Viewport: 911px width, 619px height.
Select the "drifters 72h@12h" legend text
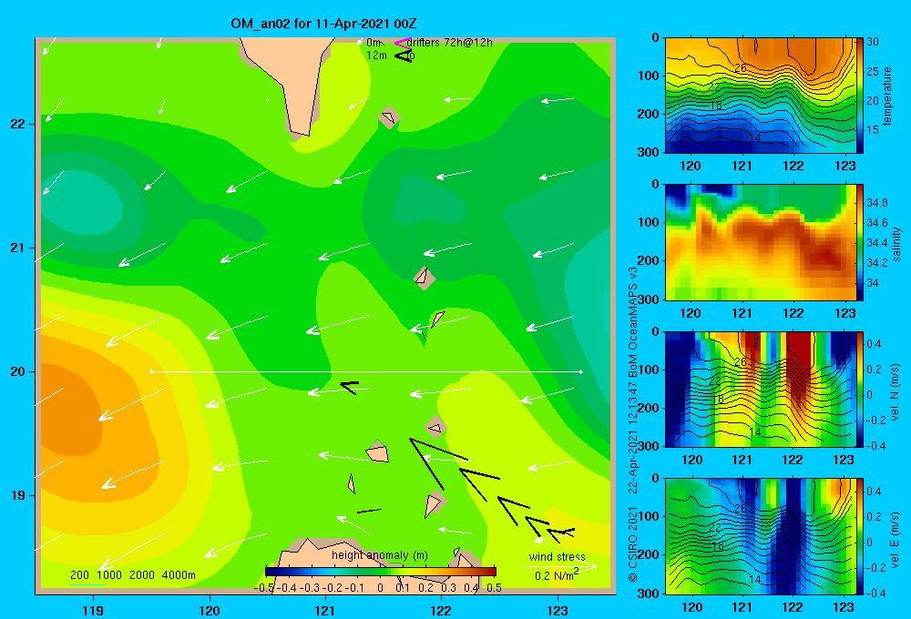[450, 43]
